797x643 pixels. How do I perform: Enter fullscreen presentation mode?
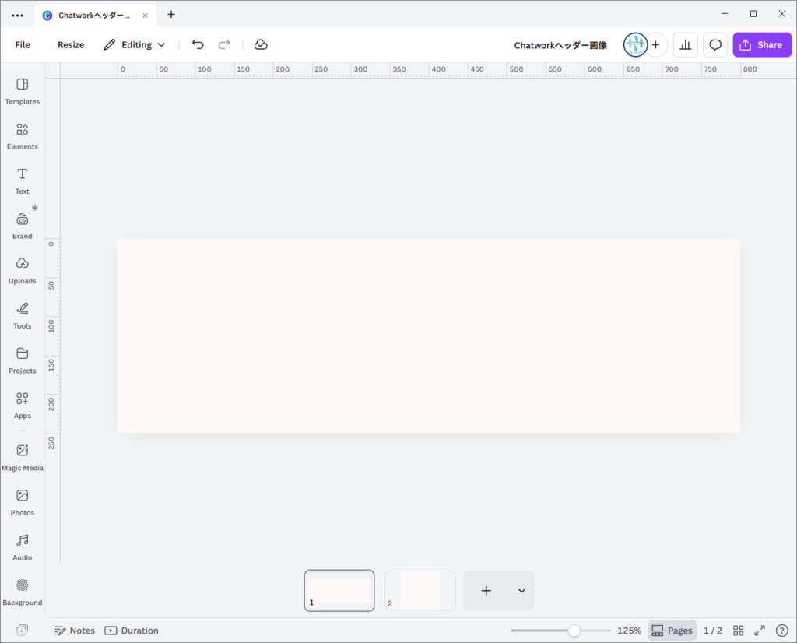tap(760, 631)
